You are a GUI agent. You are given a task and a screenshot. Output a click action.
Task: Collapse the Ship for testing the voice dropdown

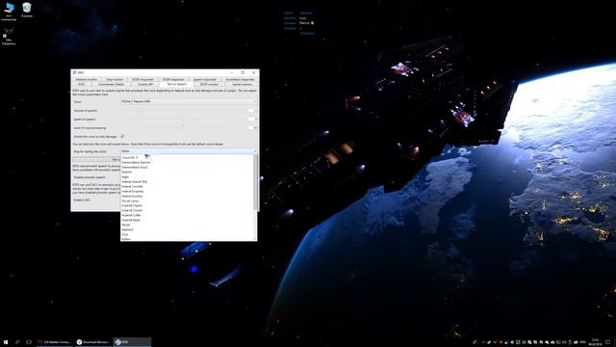pyautogui.click(x=189, y=151)
